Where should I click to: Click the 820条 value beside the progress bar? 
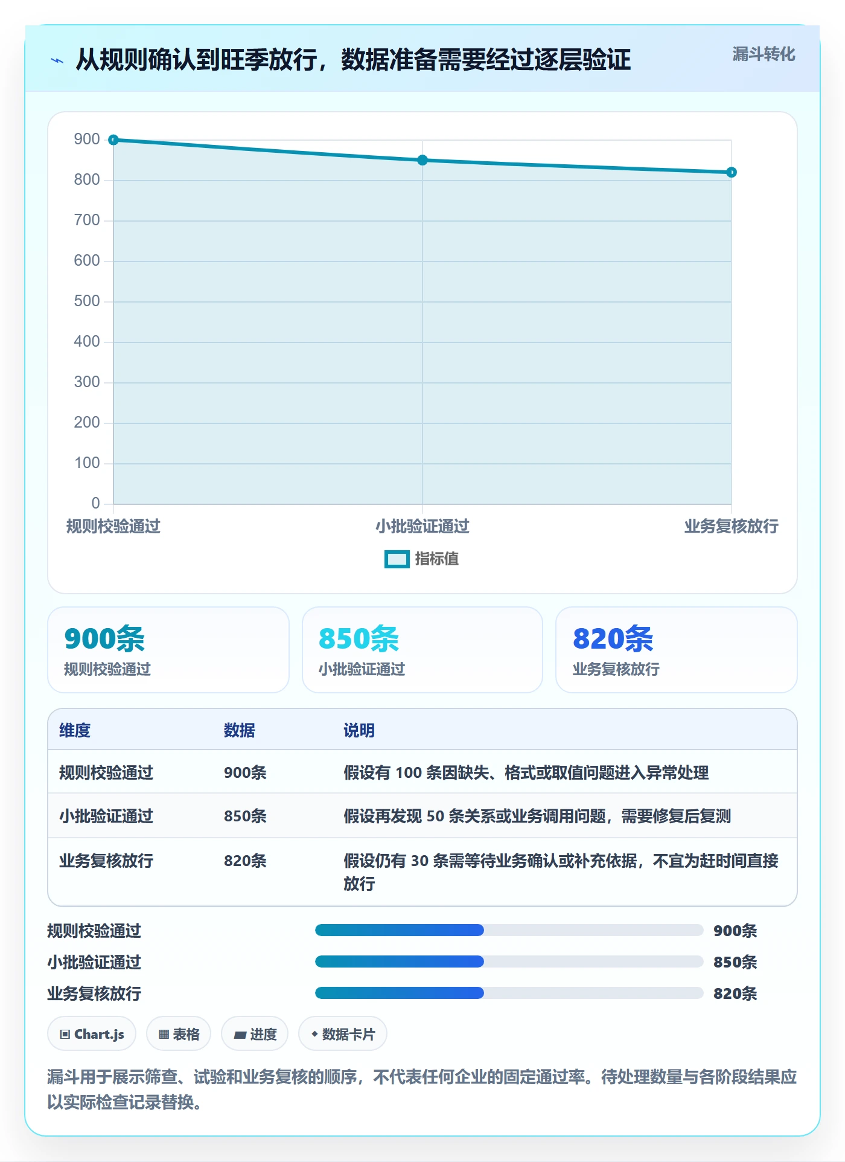tap(735, 994)
